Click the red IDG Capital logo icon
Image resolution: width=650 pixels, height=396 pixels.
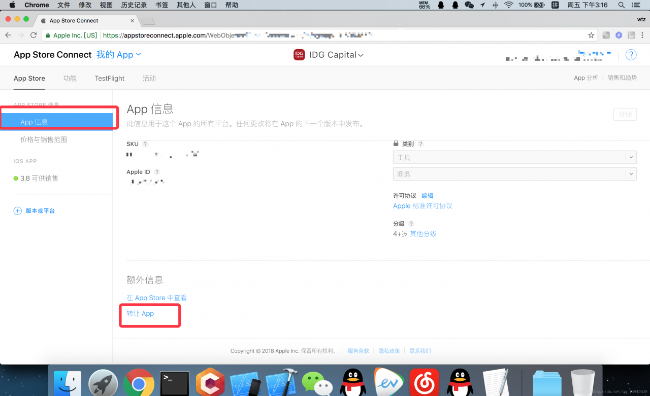click(299, 55)
